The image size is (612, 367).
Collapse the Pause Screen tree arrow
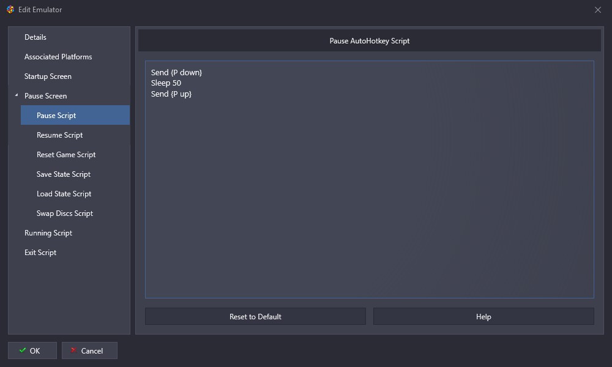tap(17, 95)
